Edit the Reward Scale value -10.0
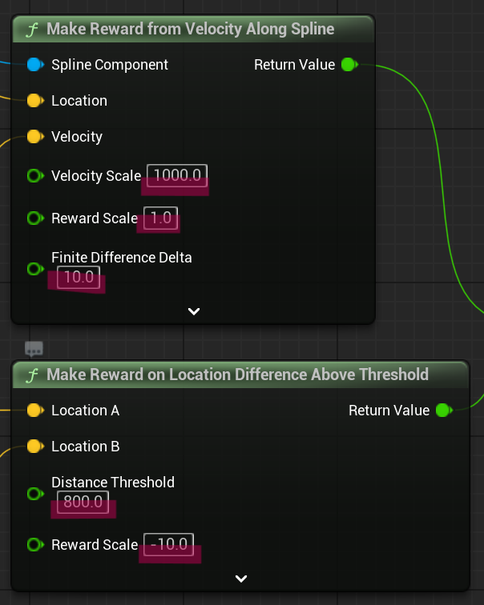 [168, 545]
